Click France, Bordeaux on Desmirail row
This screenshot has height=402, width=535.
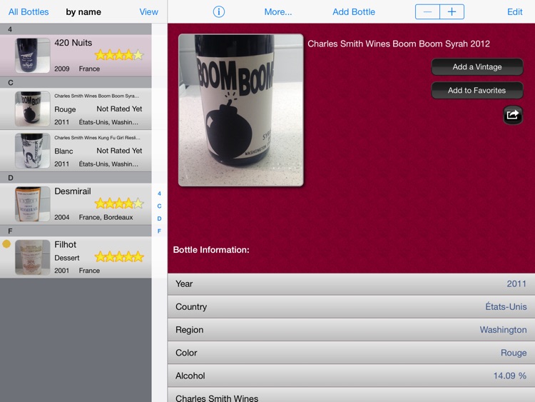(x=106, y=217)
